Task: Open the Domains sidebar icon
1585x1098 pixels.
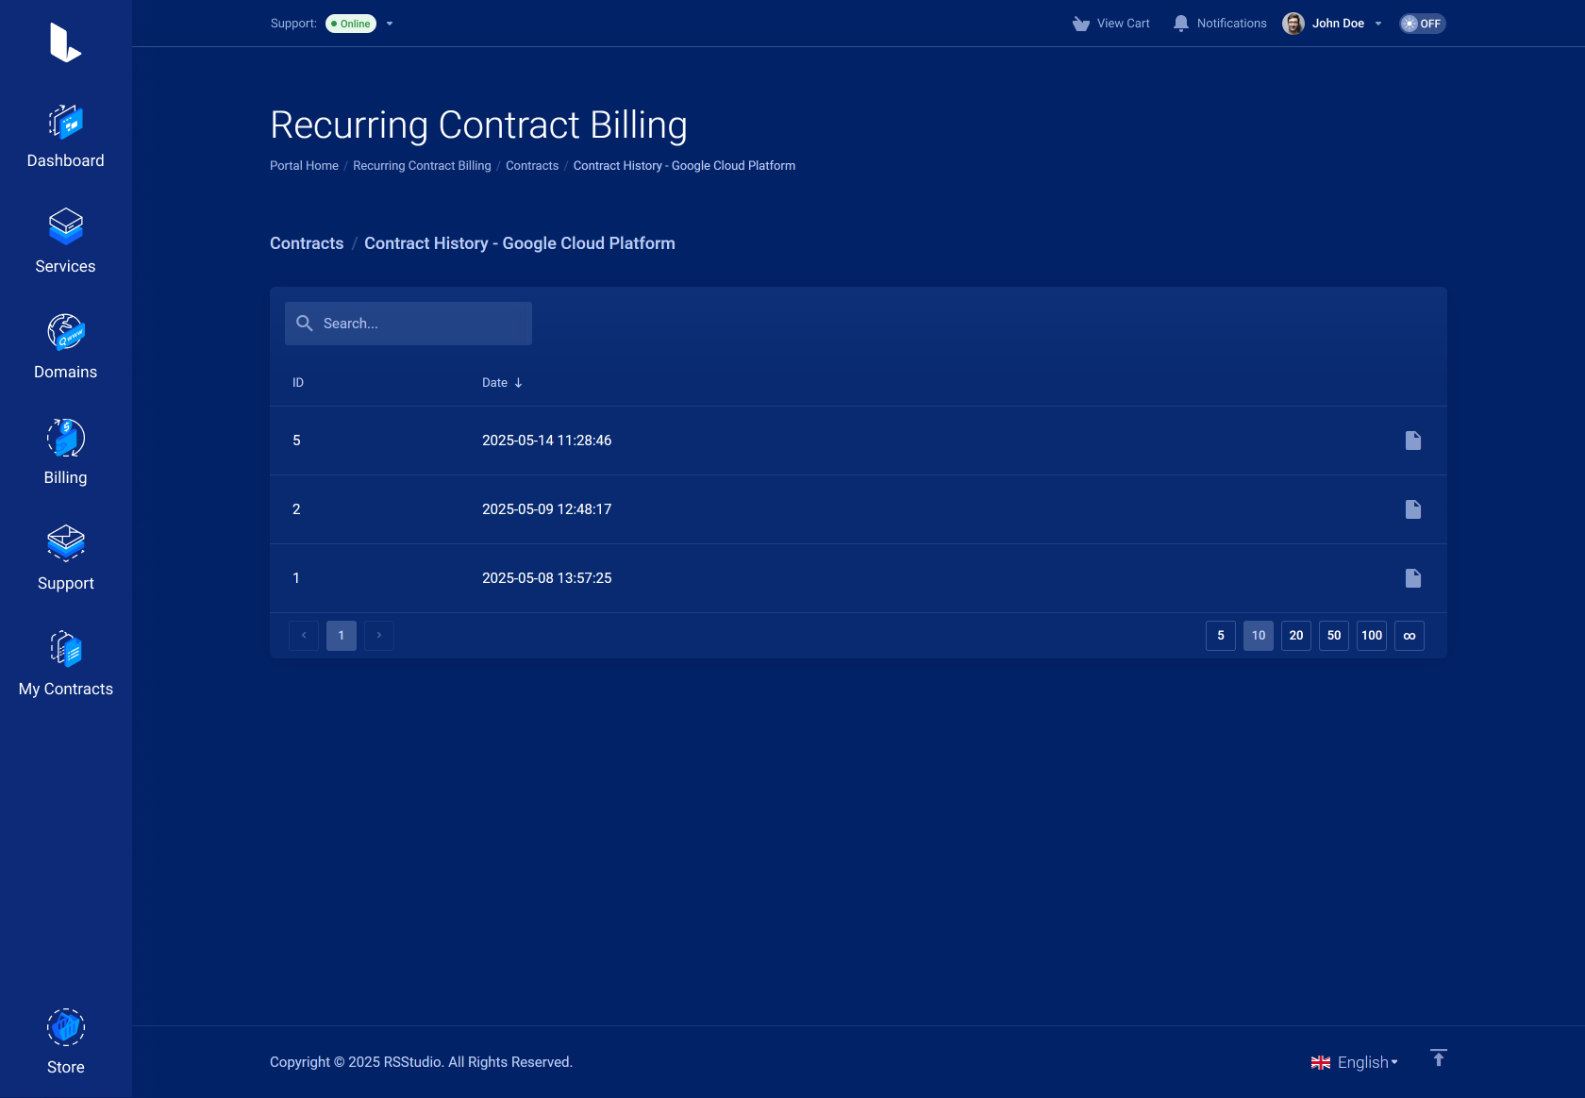Action: 66,333
